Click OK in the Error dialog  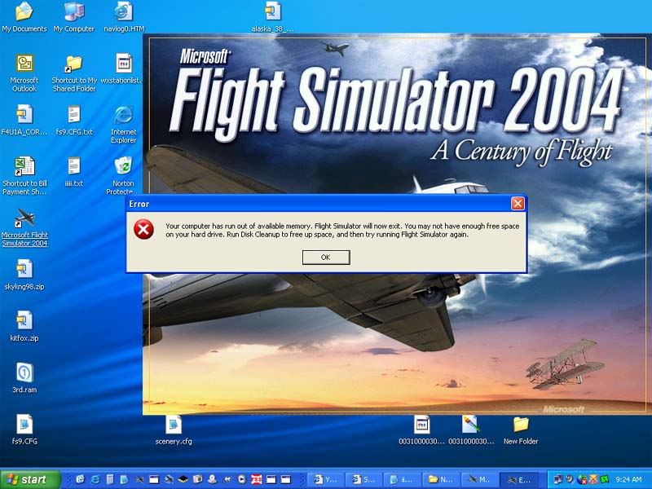326,258
